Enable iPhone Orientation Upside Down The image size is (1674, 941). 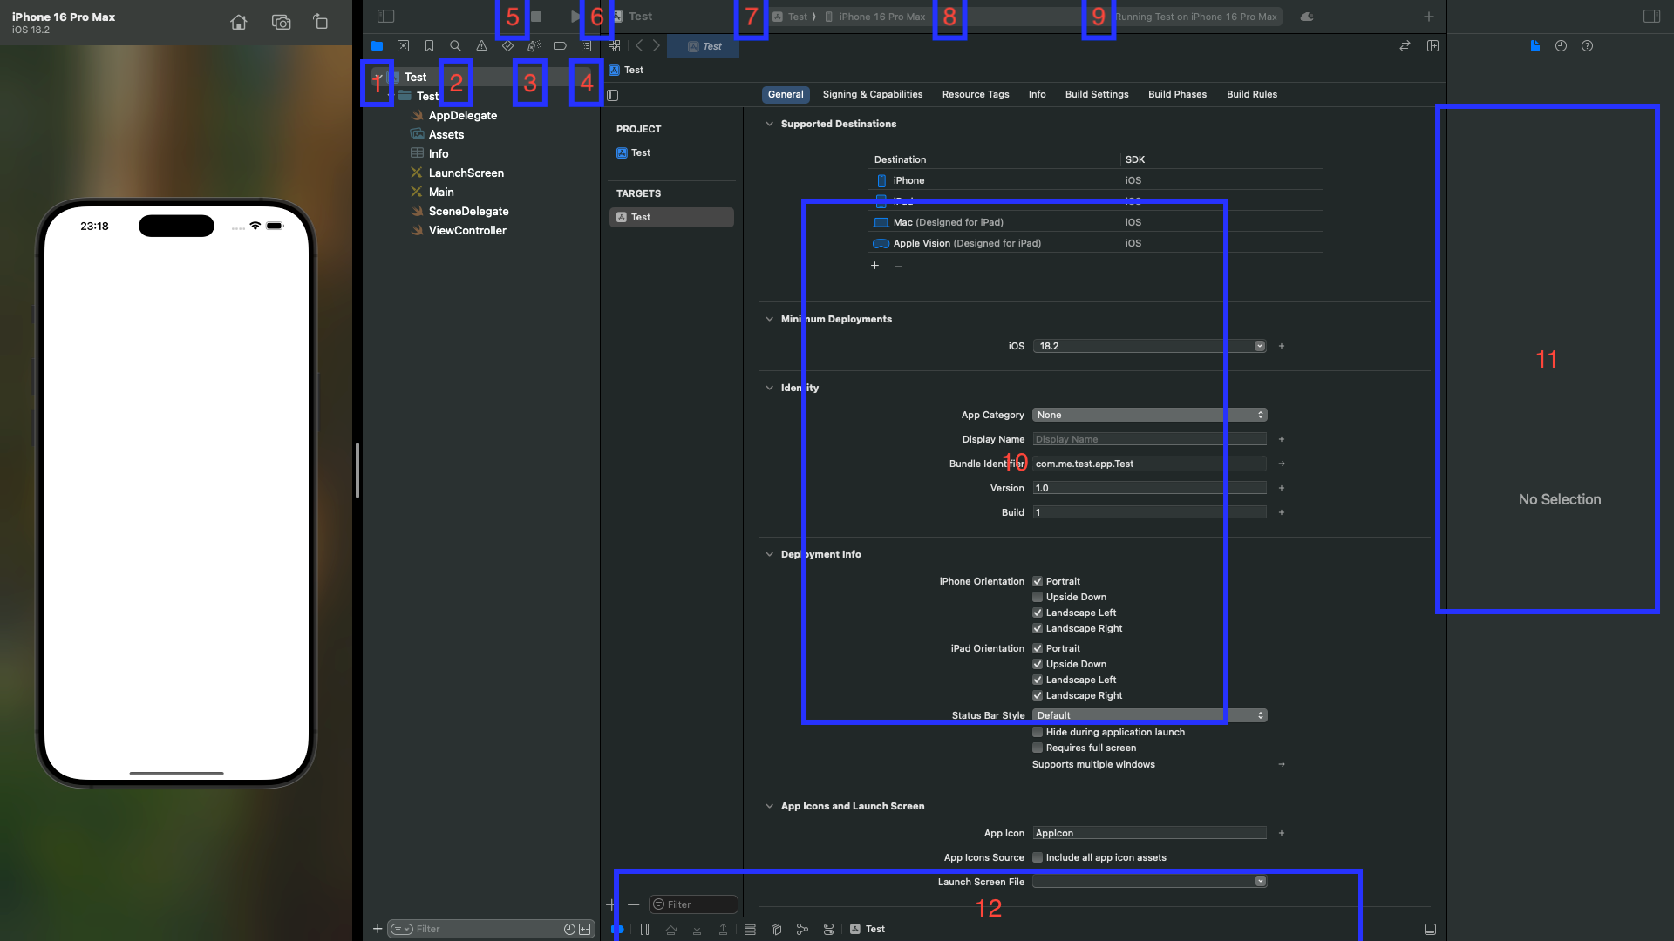(1038, 597)
